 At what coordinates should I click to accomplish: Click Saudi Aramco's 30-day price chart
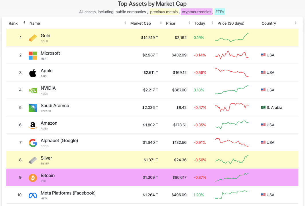pyautogui.click(x=232, y=107)
